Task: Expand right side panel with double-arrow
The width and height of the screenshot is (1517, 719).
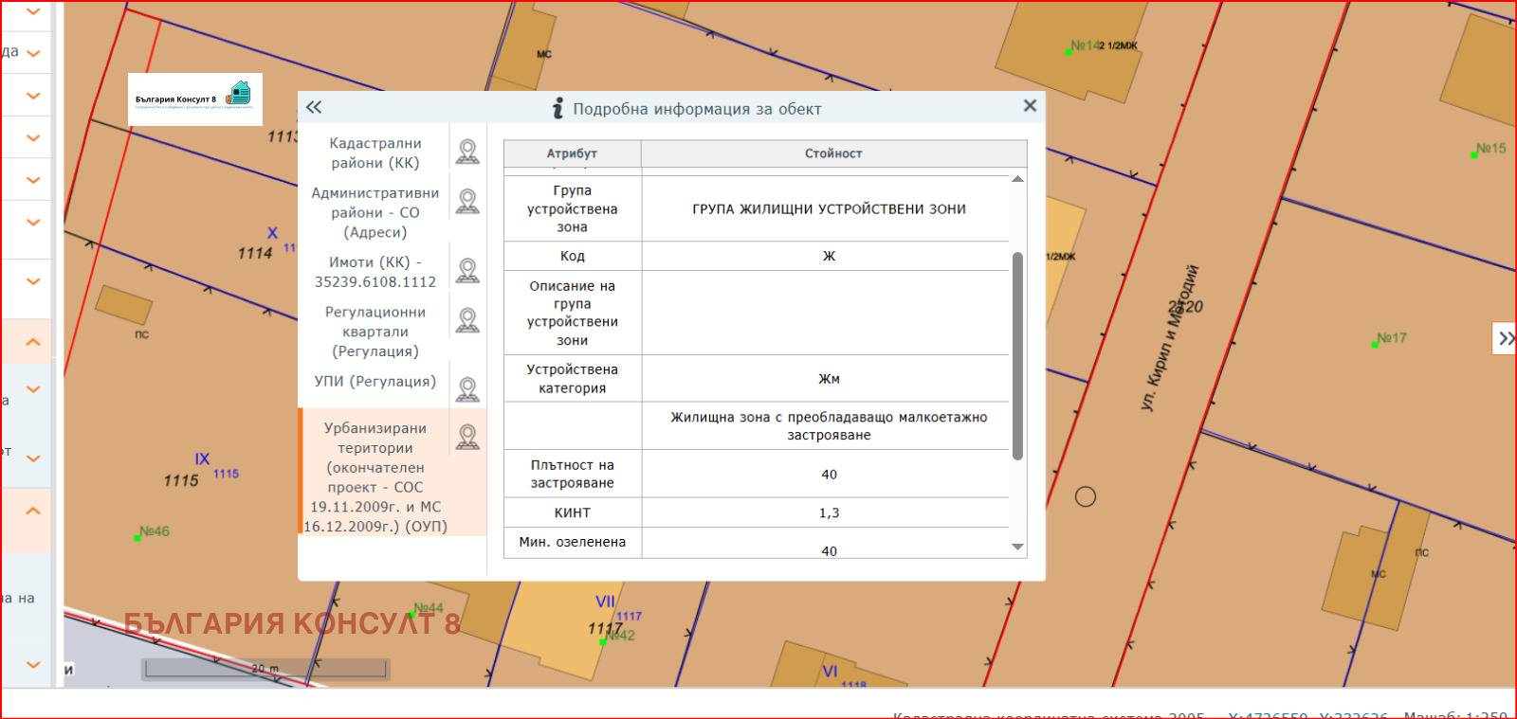Action: tap(1506, 338)
